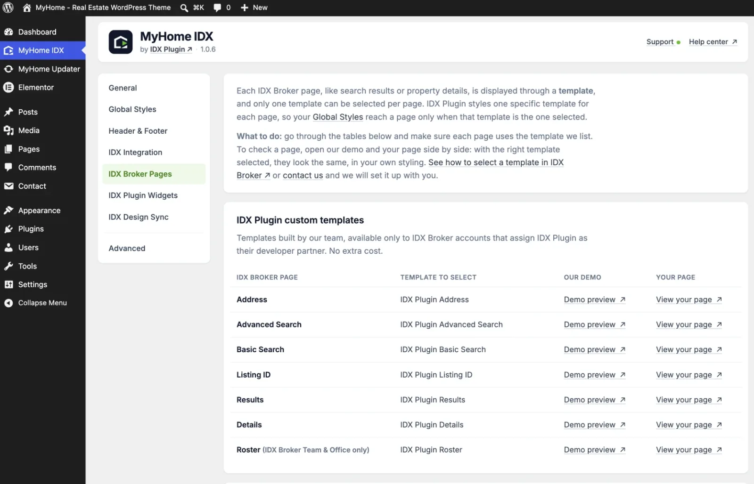Open Plugins in the admin menu
The width and height of the screenshot is (754, 484).
tap(42, 229)
